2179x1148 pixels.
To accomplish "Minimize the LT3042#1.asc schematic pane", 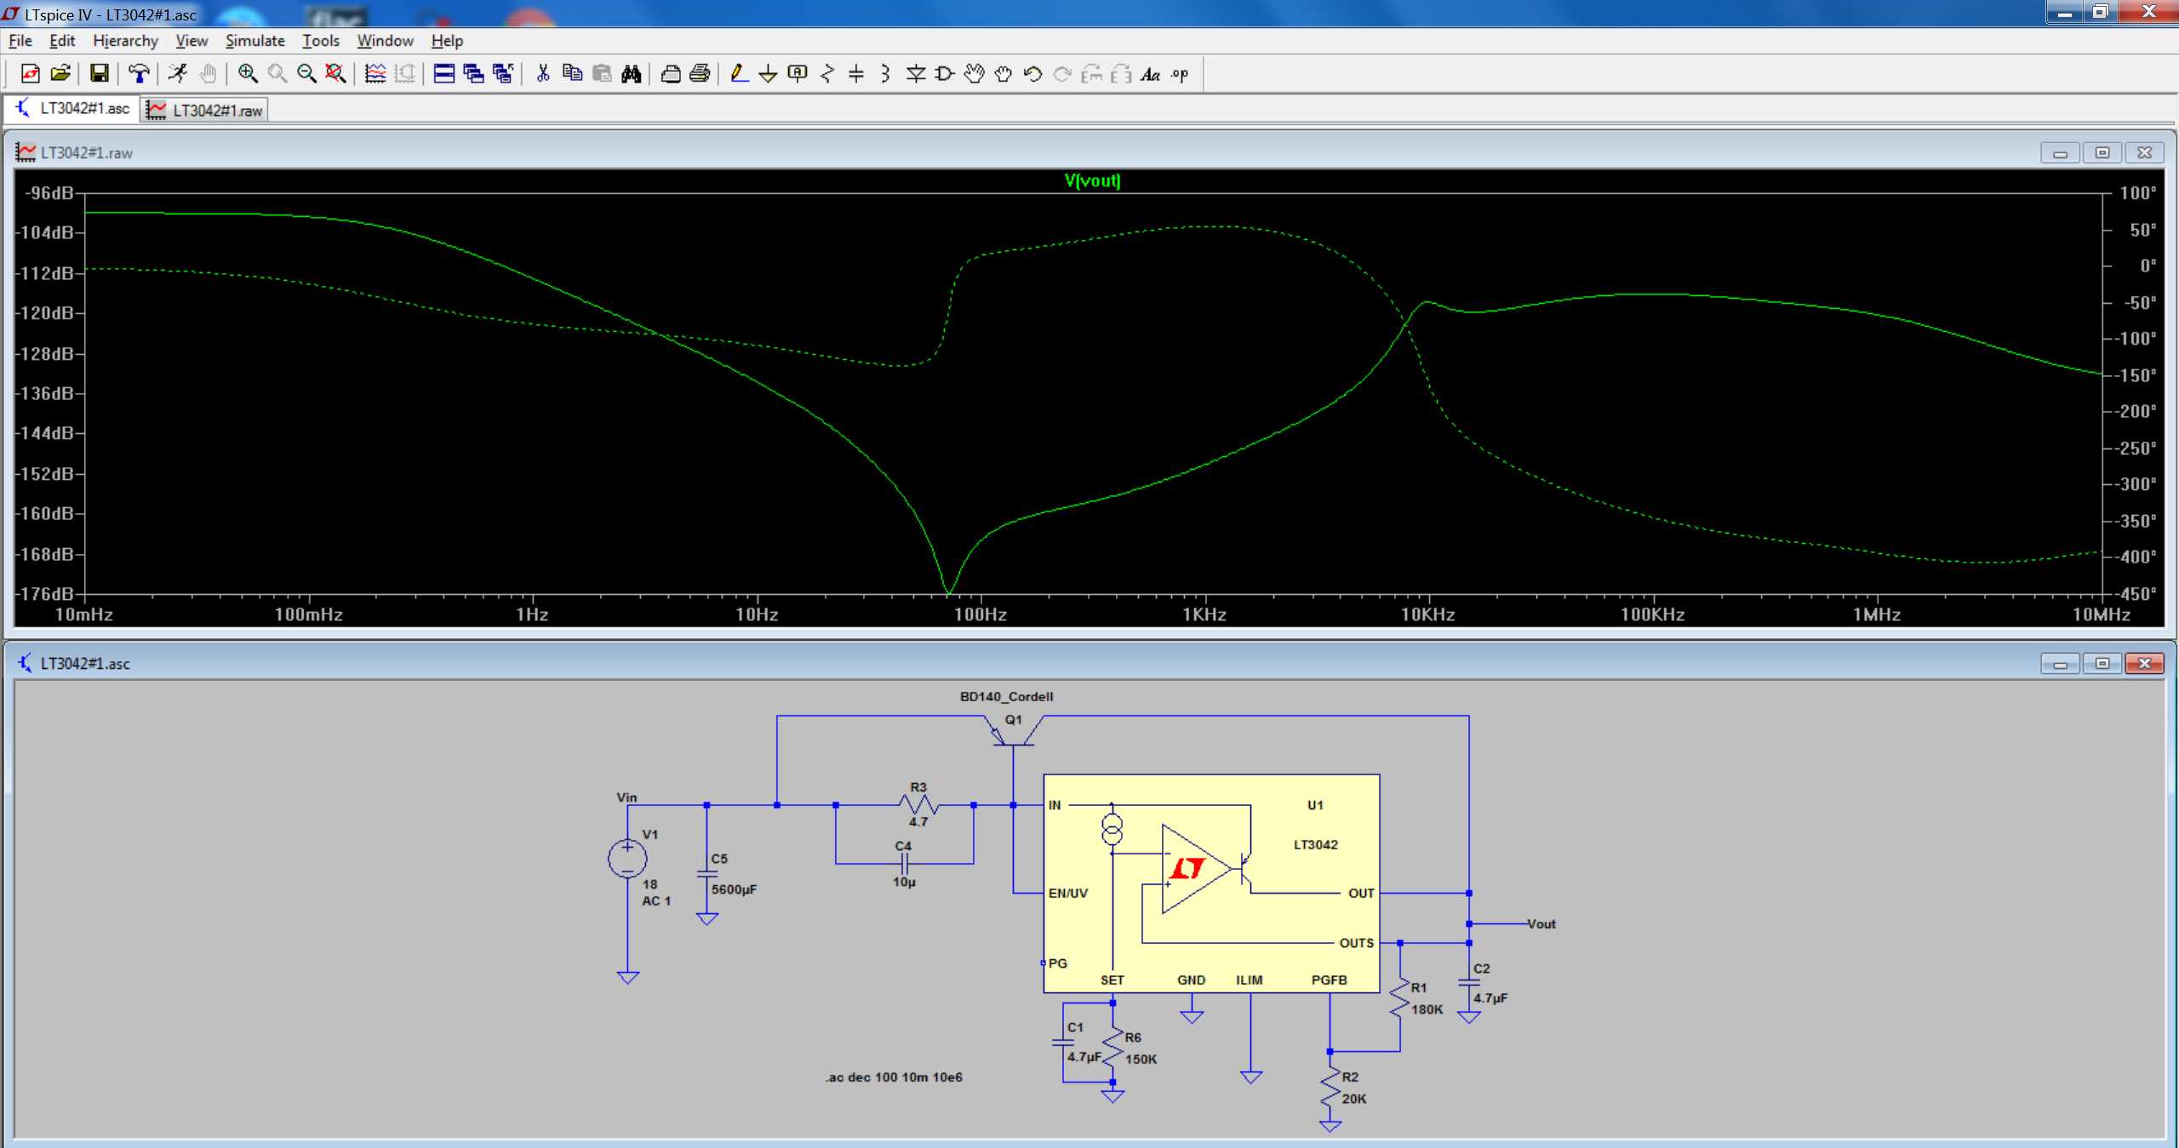I will (x=2061, y=663).
